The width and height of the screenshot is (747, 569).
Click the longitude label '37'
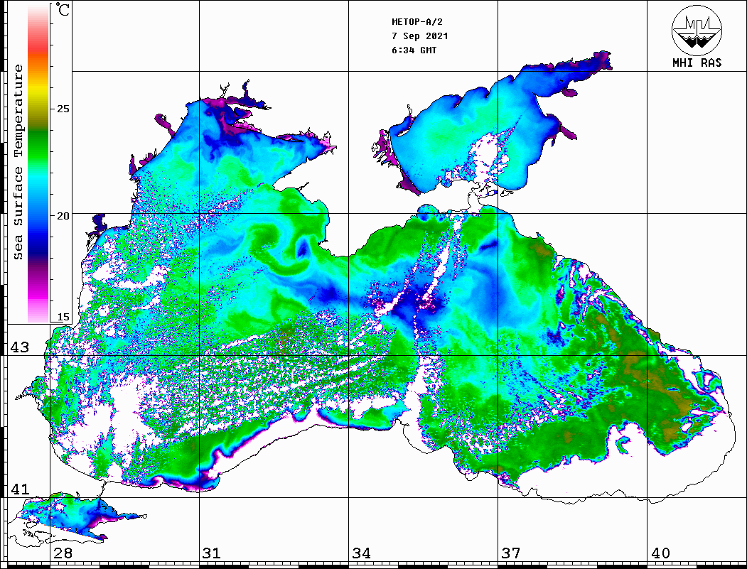[x=511, y=553]
